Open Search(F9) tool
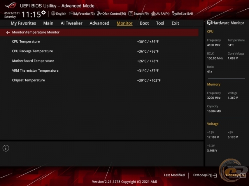The height and width of the screenshot is (186, 249). tap(139, 14)
